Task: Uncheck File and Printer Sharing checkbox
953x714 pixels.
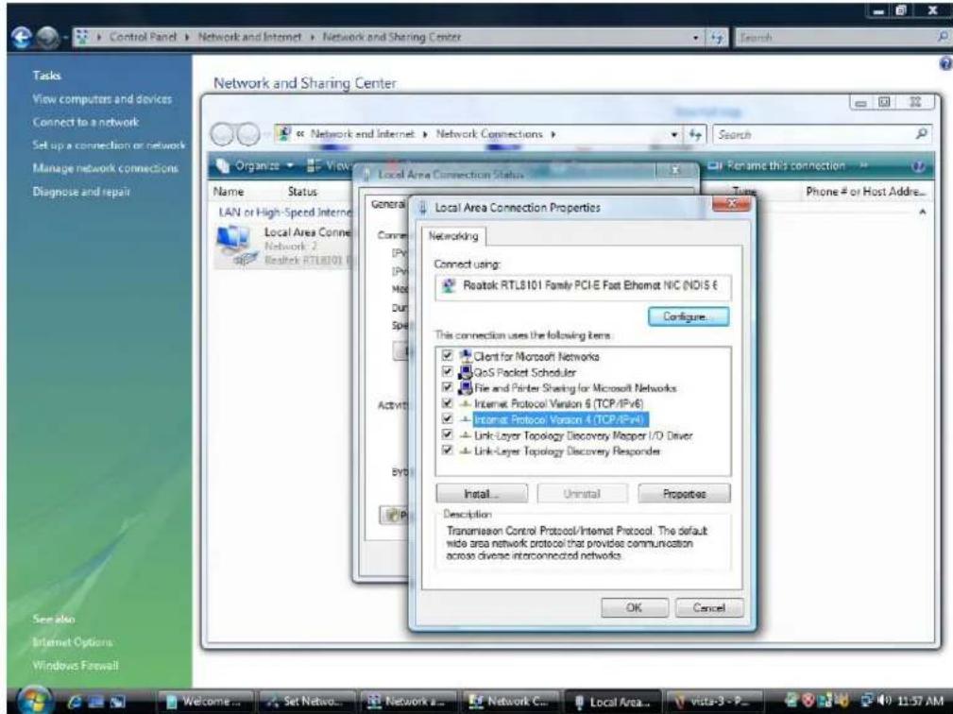Action: click(448, 387)
